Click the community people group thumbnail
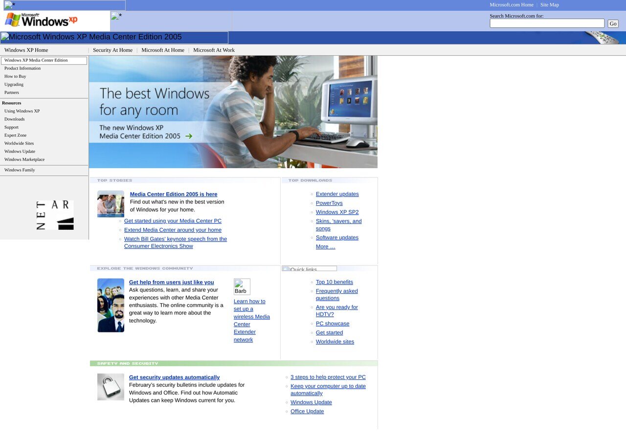Screen dimensions: 626x440 (x=111, y=306)
